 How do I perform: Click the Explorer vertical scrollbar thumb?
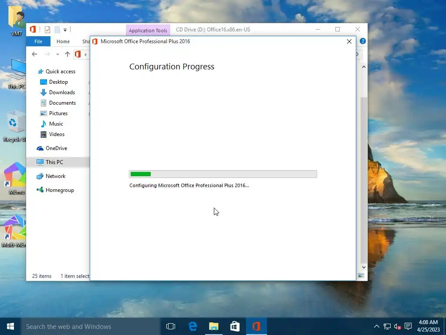tap(364, 180)
